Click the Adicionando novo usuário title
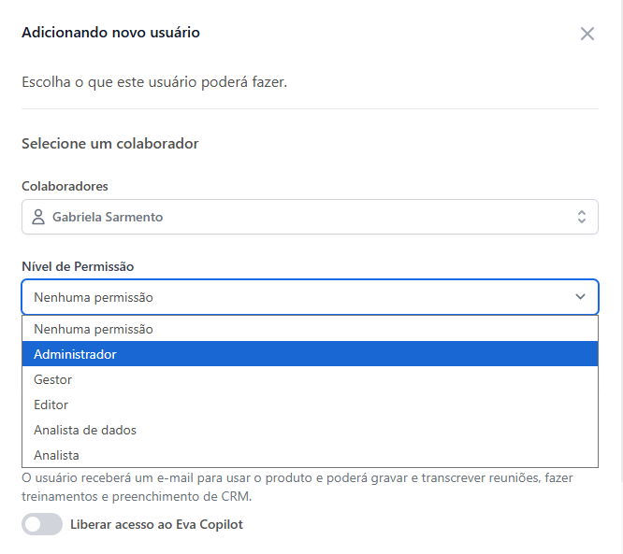Image resolution: width=623 pixels, height=554 pixels. coord(110,33)
